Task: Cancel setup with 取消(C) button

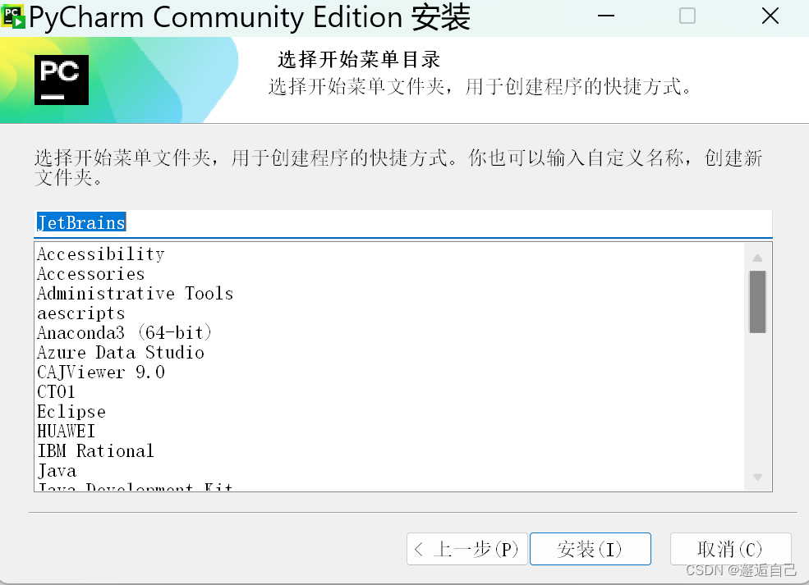Action: [x=731, y=549]
